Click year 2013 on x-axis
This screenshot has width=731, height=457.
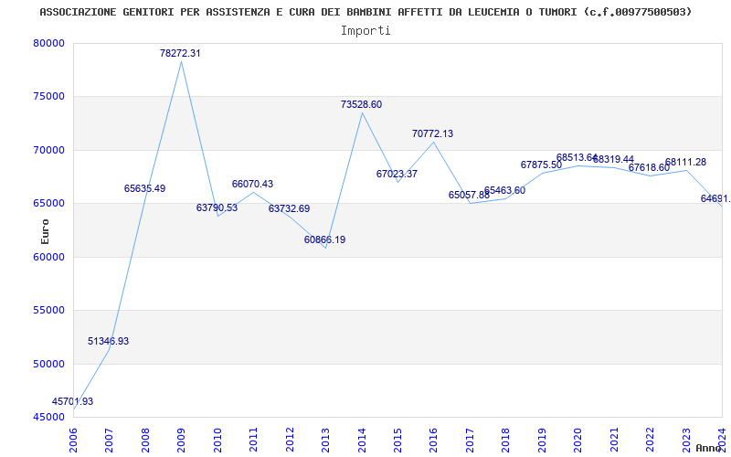(326, 440)
